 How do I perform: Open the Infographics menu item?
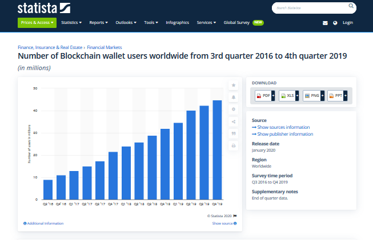177,23
